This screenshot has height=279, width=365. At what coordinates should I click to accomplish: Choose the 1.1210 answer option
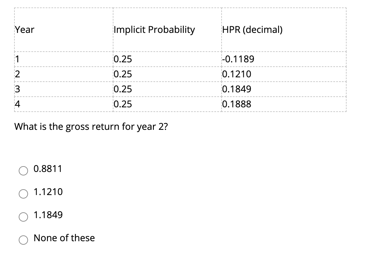click(x=23, y=194)
